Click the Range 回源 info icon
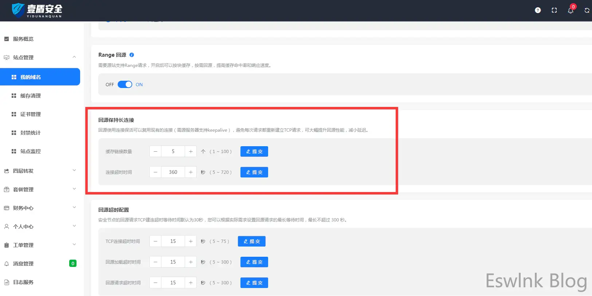 132,55
